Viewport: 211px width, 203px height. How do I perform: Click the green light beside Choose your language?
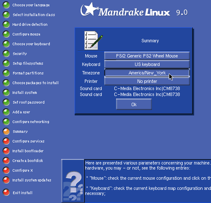tap(6, 5)
